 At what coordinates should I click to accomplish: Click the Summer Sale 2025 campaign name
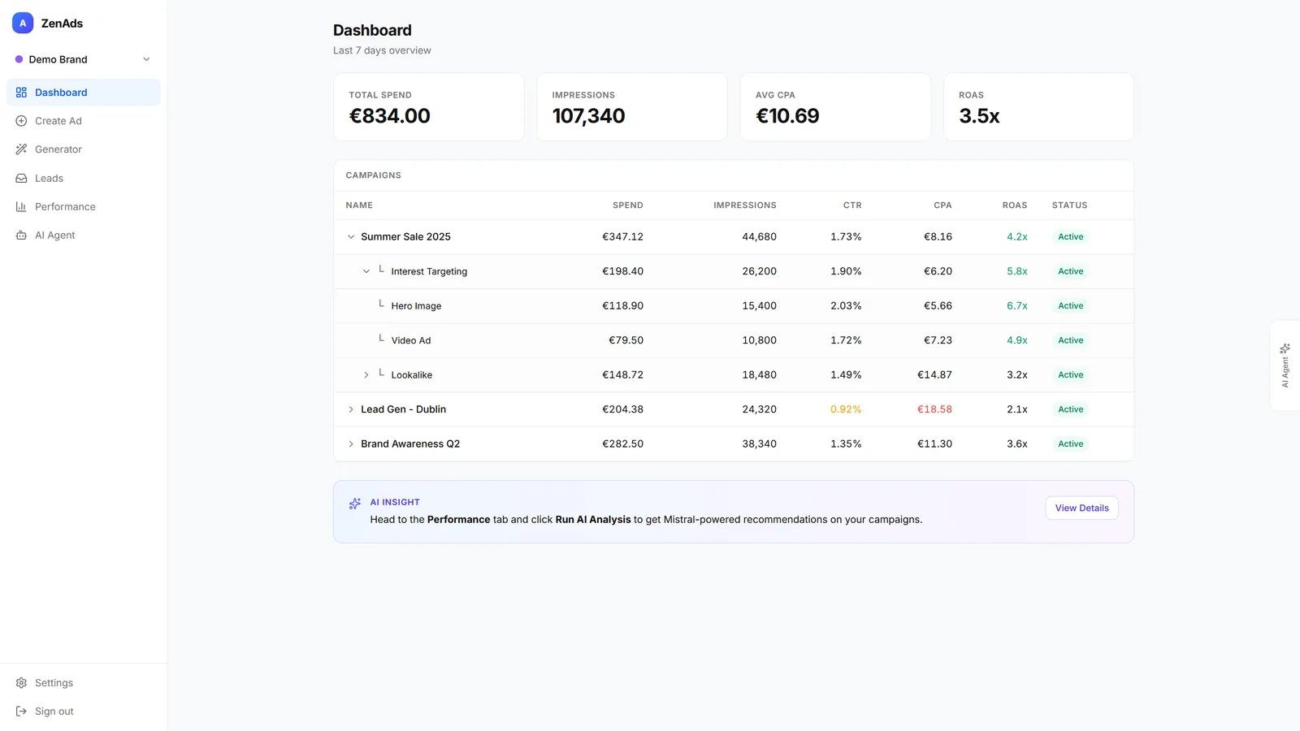[405, 237]
